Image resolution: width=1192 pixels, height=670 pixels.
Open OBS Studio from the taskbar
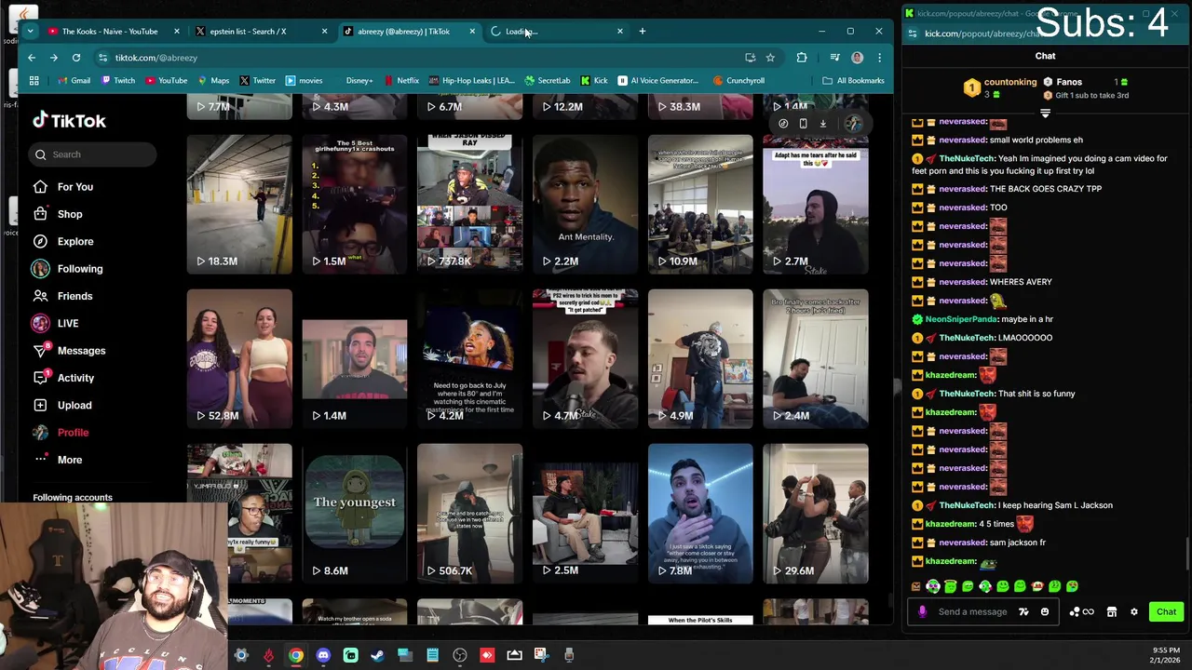[460, 656]
